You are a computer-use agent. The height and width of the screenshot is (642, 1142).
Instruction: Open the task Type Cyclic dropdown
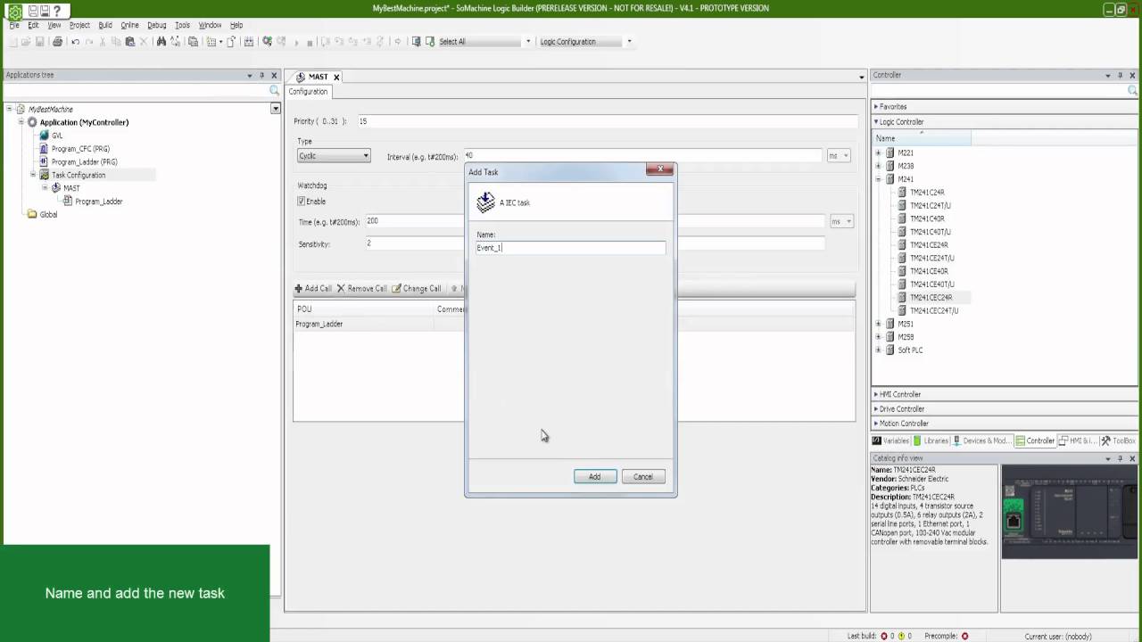click(334, 156)
